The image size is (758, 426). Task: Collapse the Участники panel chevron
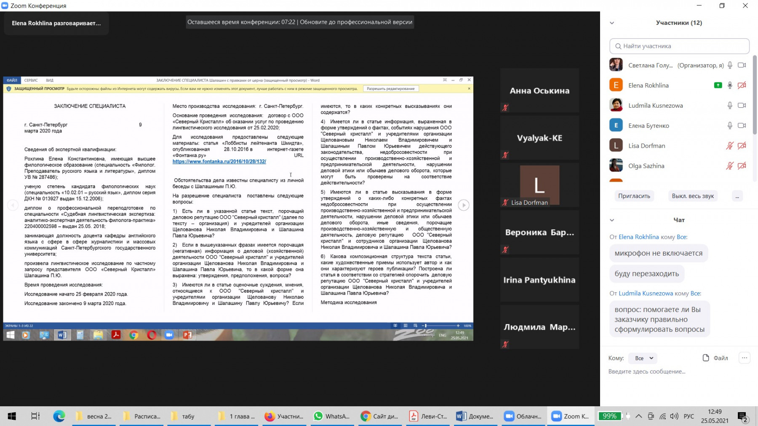612,23
